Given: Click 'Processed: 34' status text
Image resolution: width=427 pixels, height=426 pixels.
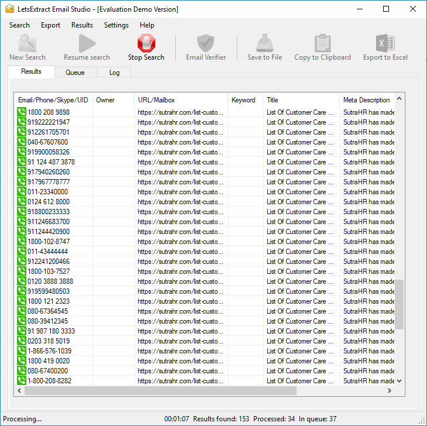Looking at the screenshot, I should point(274,418).
